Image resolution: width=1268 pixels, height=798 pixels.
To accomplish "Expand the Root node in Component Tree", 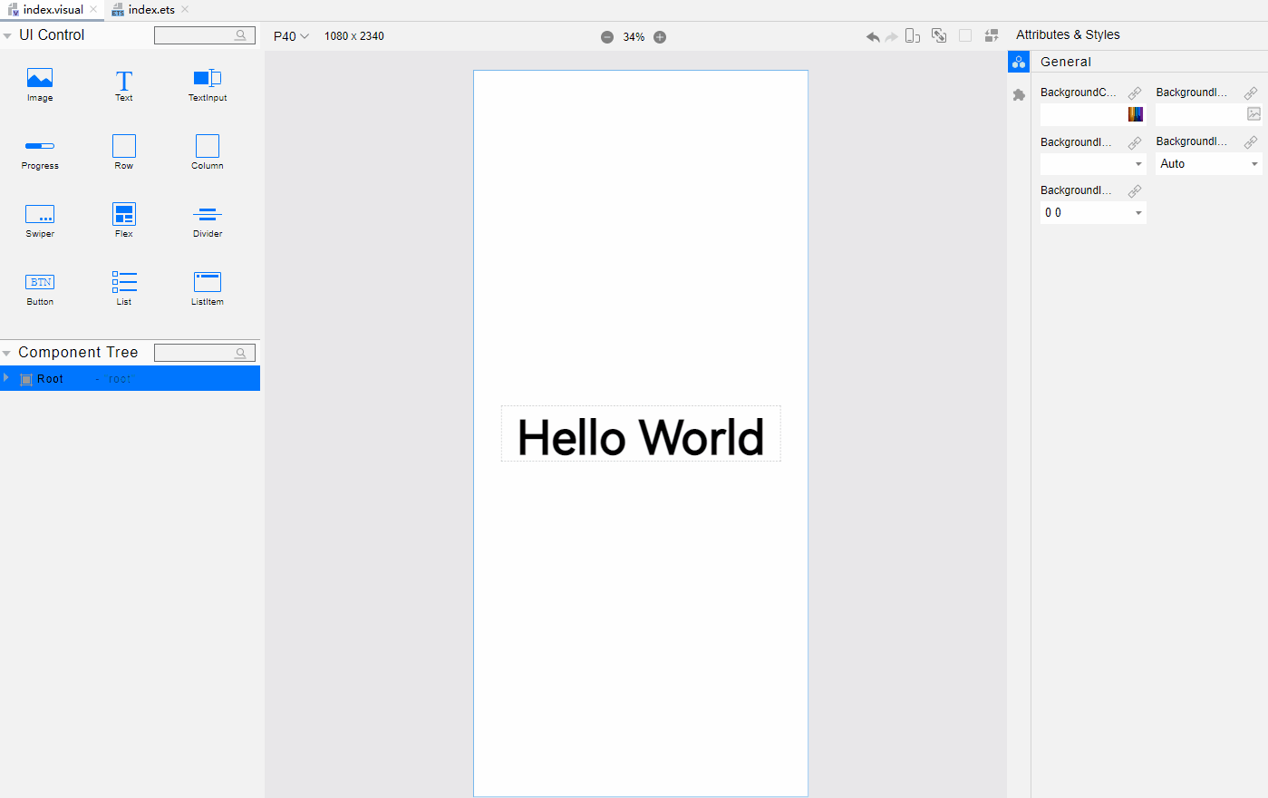I will 6,377.
